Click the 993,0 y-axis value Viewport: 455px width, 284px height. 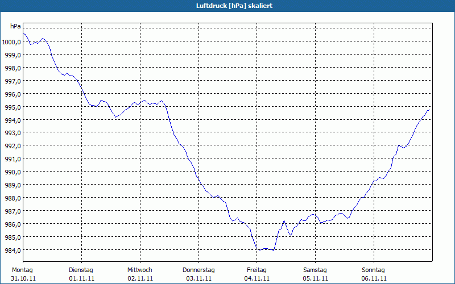tap(13, 133)
